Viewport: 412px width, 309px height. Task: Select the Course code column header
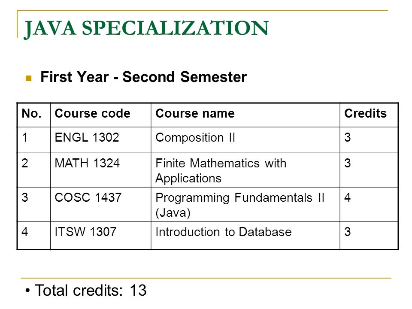[x=92, y=113]
